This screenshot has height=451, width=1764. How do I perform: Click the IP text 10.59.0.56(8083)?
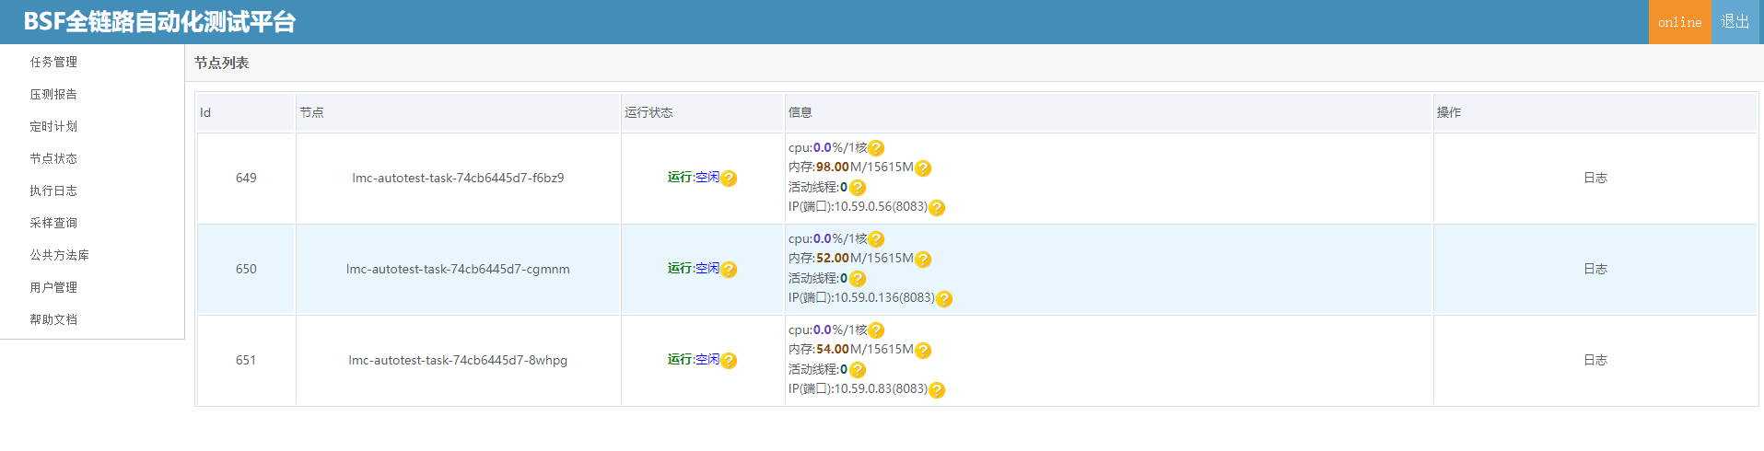pyautogui.click(x=881, y=206)
